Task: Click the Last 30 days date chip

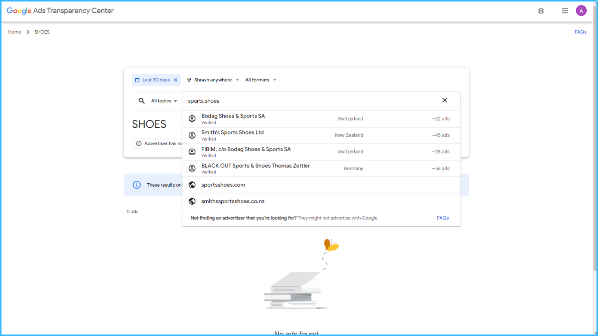Action: [156, 80]
